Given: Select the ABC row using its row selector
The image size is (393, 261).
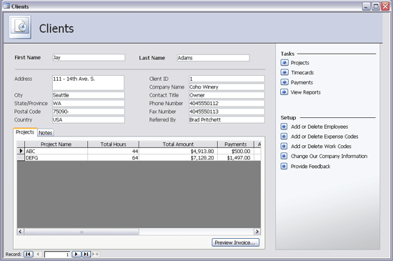Looking at the screenshot, I should pyautogui.click(x=21, y=151).
